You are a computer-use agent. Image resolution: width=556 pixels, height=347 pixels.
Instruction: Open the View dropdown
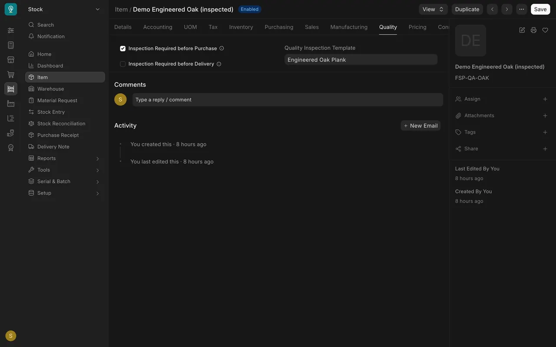pos(433,9)
